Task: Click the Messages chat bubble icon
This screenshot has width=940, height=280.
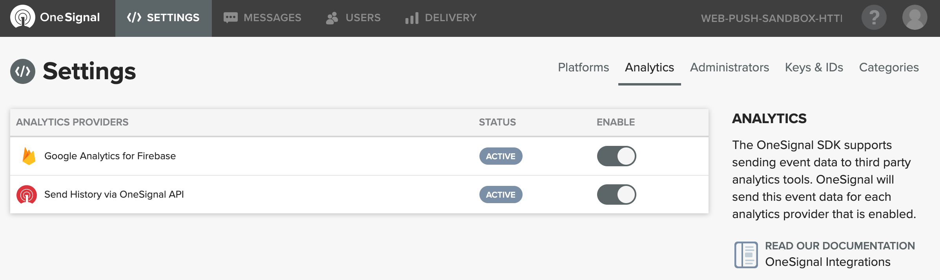Action: [231, 18]
